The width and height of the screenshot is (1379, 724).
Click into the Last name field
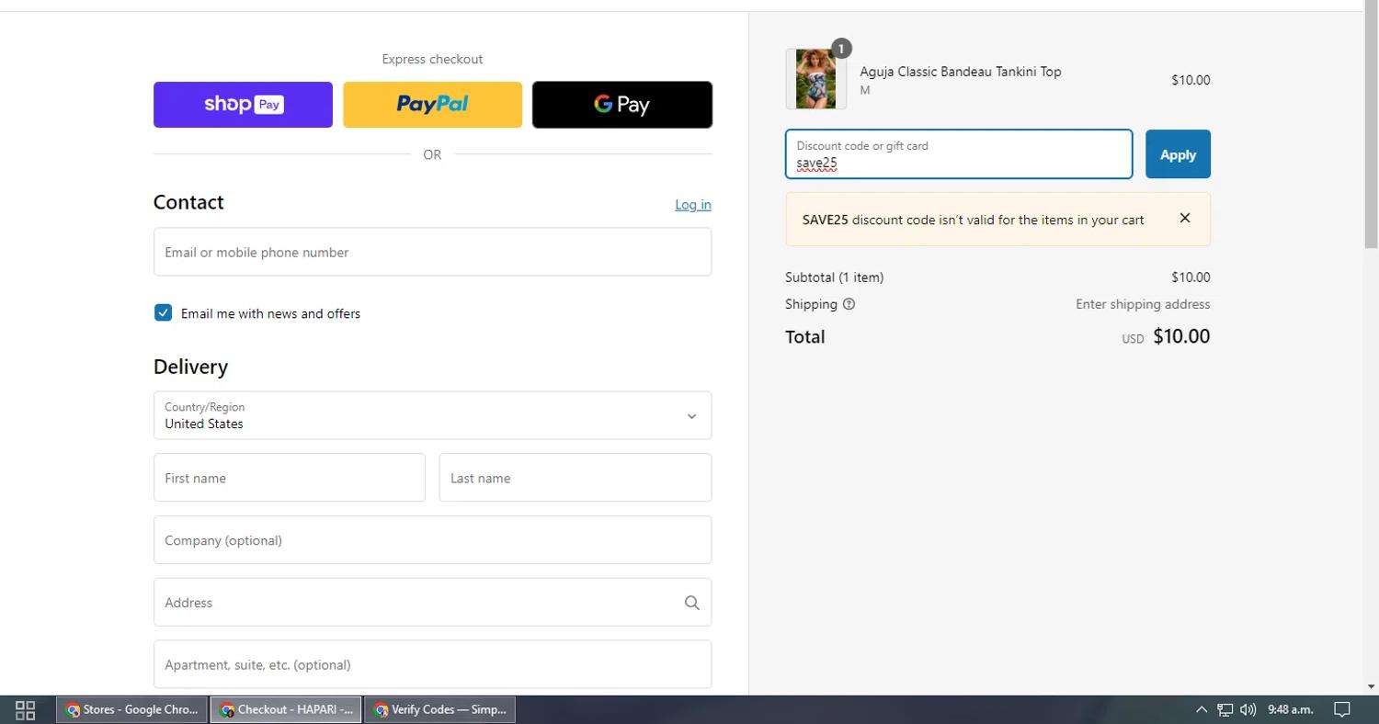coord(576,478)
